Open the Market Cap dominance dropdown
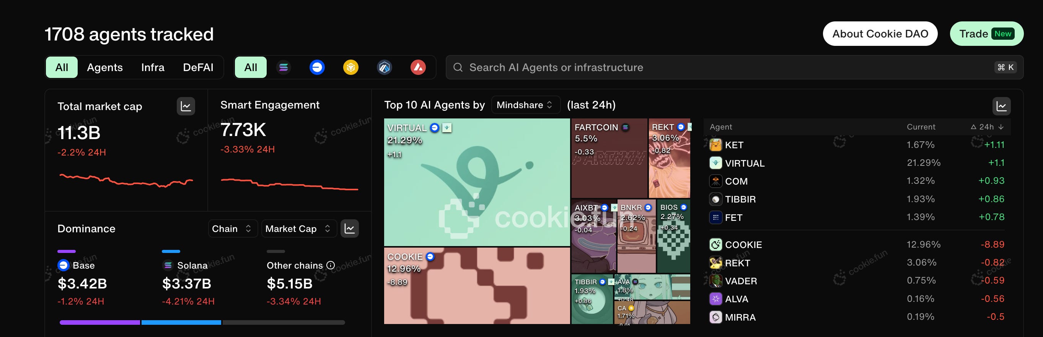Image resolution: width=1043 pixels, height=337 pixels. (299, 228)
